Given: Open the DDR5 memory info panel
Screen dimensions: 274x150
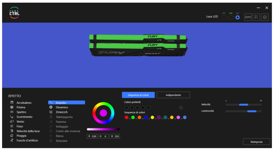Looking at the screenshot, I should click(248, 17).
